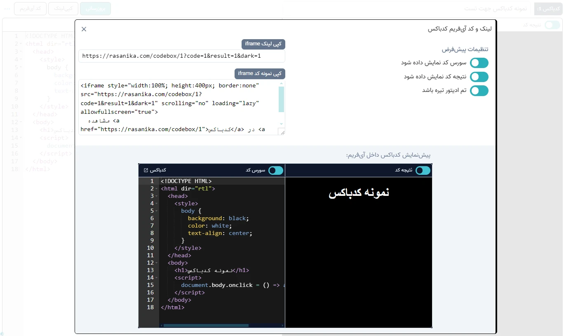
Task: Click dialog title 'لینک و کد آی‌فریم کدباکس'
Action: click(459, 29)
